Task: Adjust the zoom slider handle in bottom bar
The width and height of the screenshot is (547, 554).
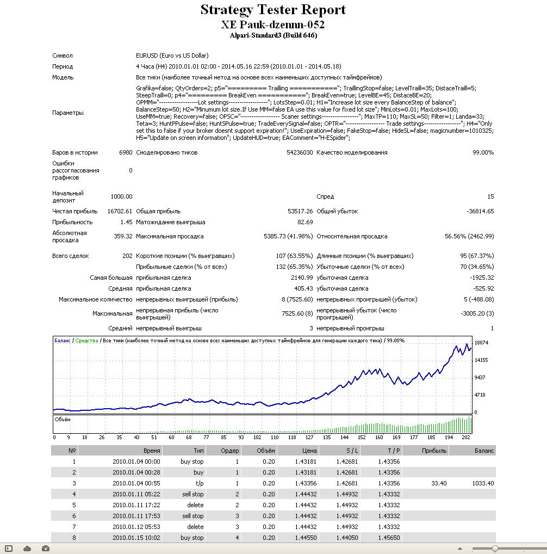Action: tap(495, 549)
